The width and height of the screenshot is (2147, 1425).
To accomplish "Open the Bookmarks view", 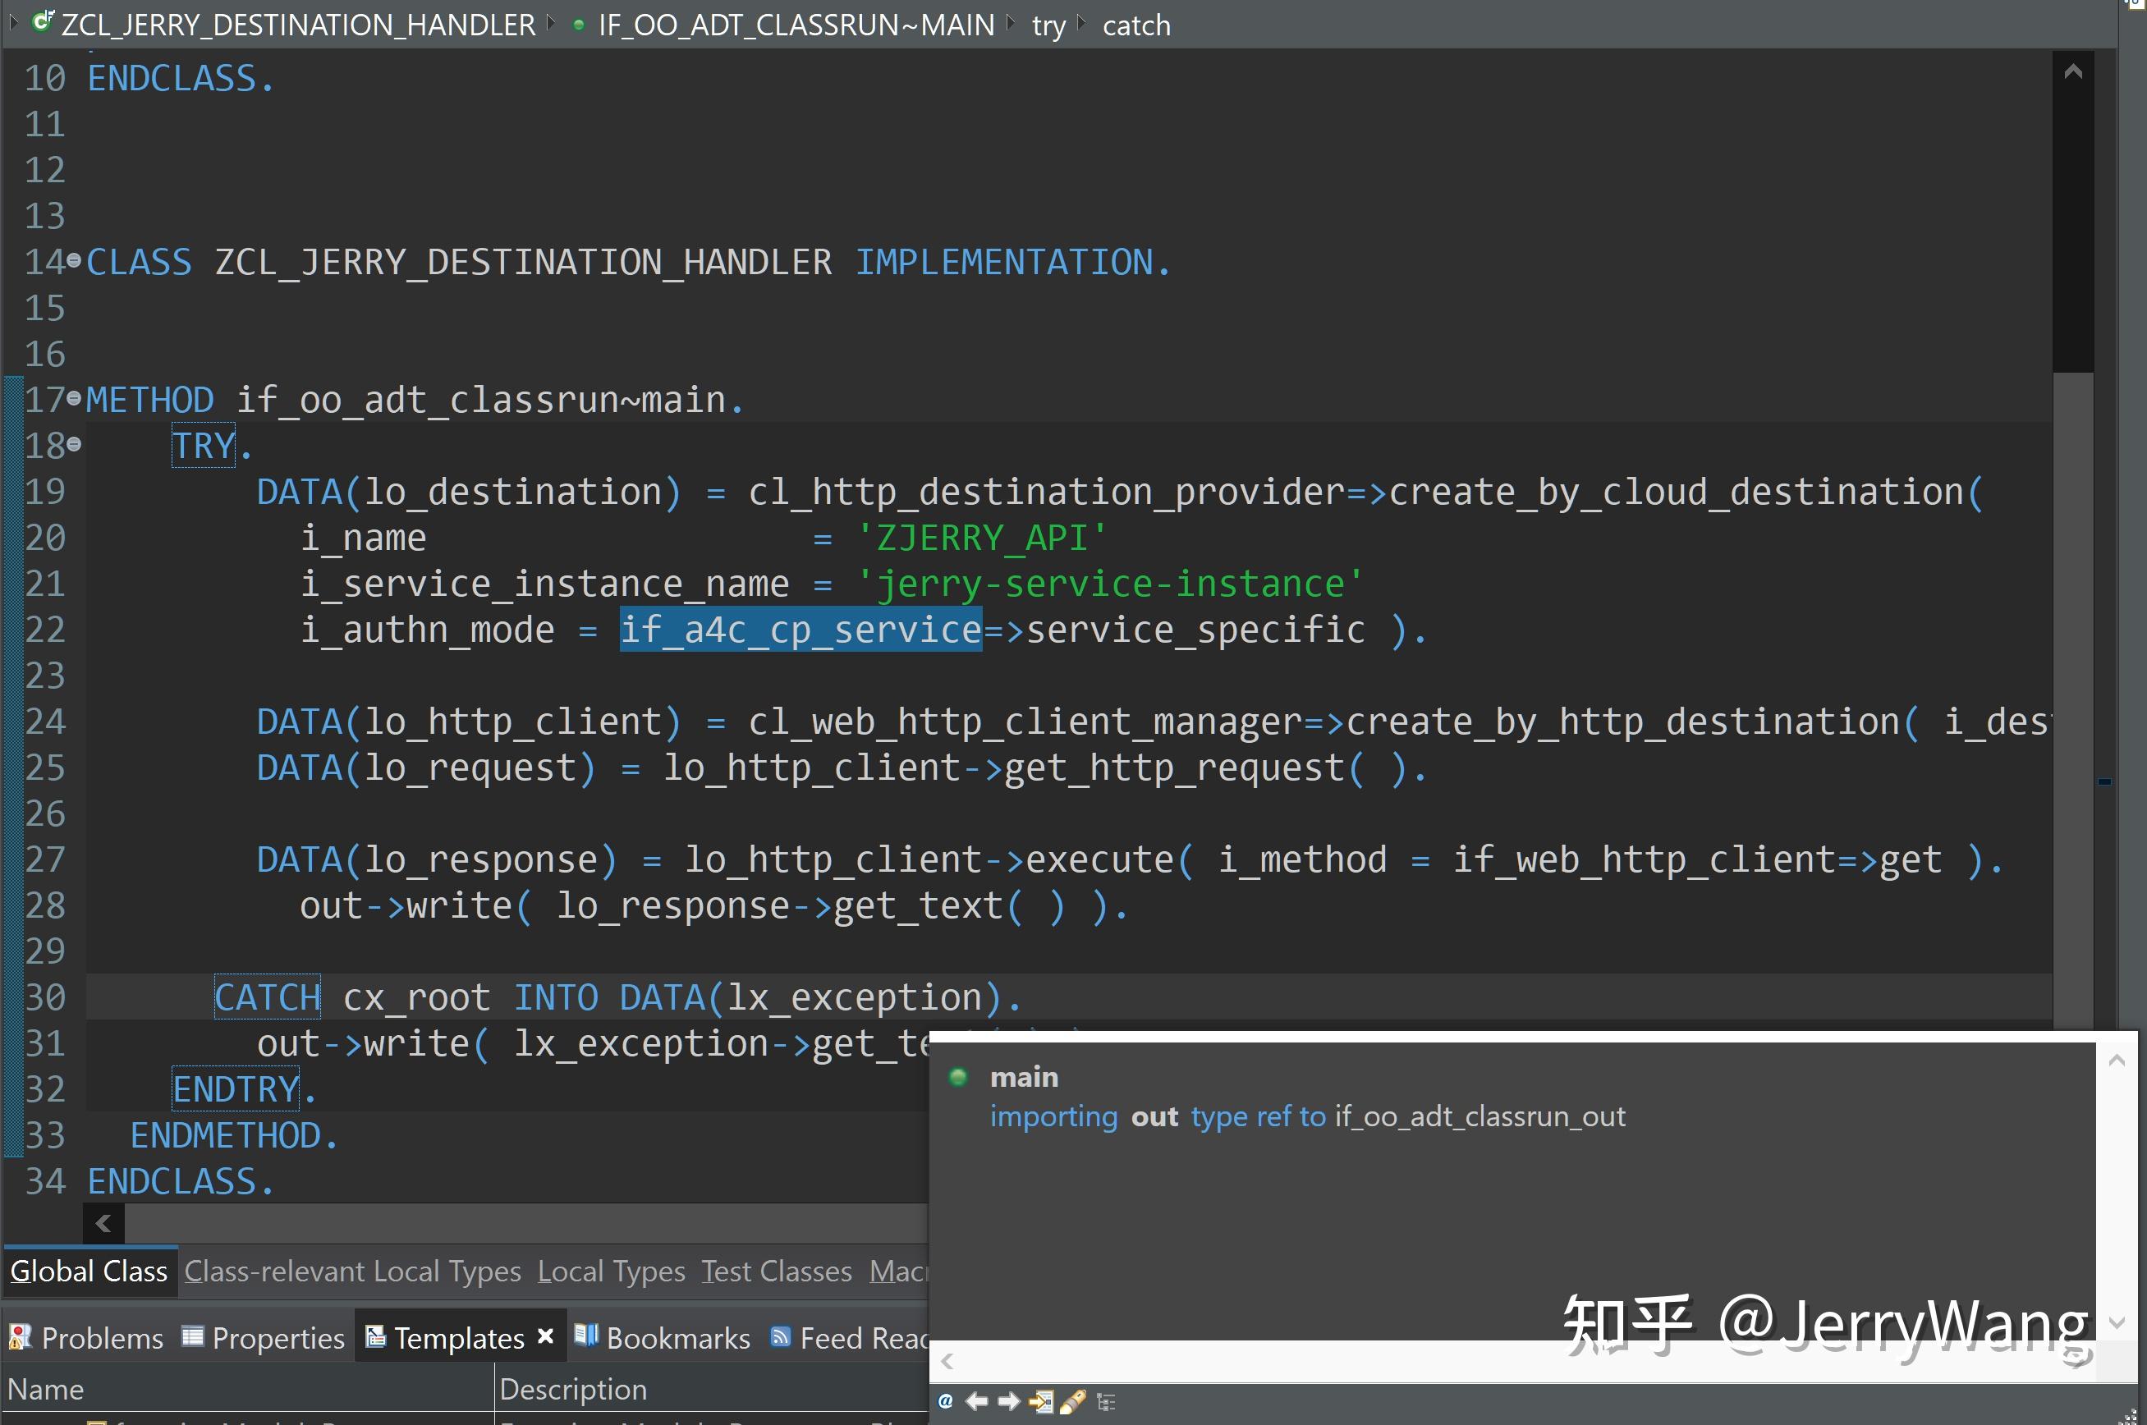I will (677, 1337).
